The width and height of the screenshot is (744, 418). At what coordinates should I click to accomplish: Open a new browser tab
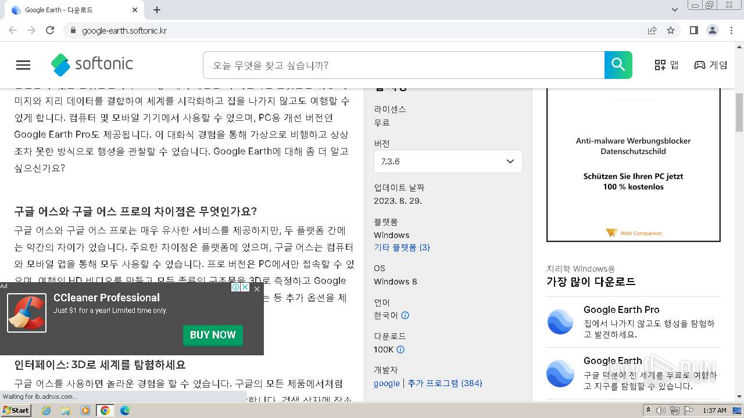(157, 10)
